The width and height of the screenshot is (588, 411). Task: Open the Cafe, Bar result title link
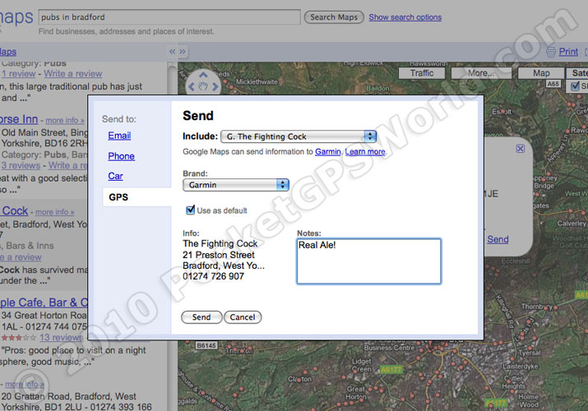[x=44, y=302]
